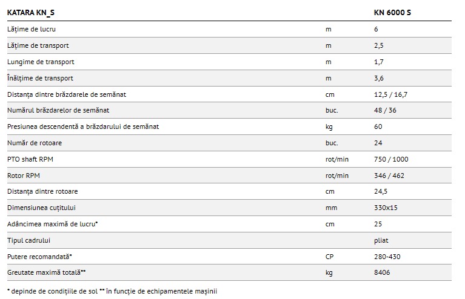Select the 330x15 knife dimension value

386,208
